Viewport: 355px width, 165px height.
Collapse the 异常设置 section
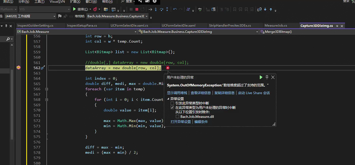click(168, 99)
